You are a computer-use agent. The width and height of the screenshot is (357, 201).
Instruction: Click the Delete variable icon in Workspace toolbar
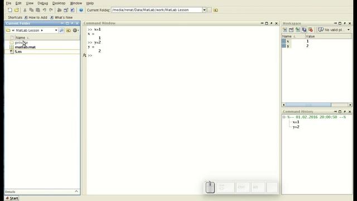point(311,30)
